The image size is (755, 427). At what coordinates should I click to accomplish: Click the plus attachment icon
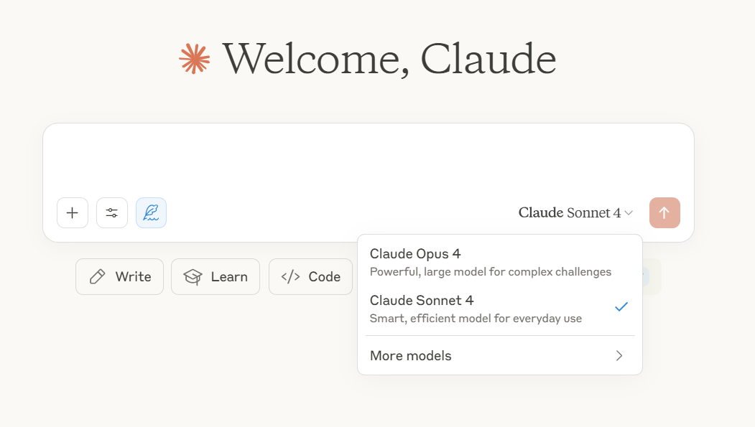pos(73,212)
